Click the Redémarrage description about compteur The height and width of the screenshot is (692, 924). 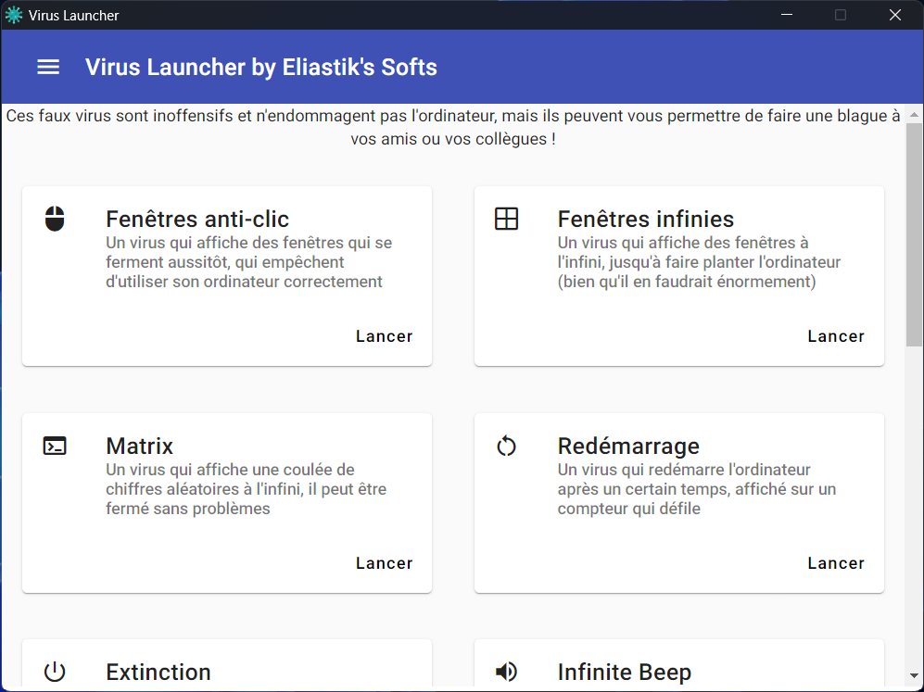tap(697, 489)
